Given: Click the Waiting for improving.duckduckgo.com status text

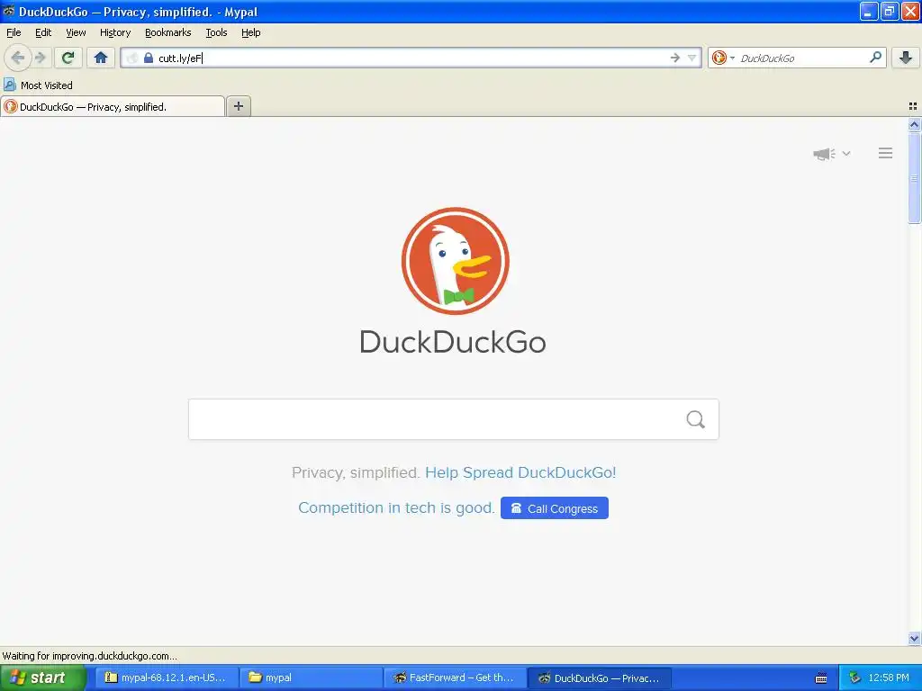Looking at the screenshot, I should [89, 656].
